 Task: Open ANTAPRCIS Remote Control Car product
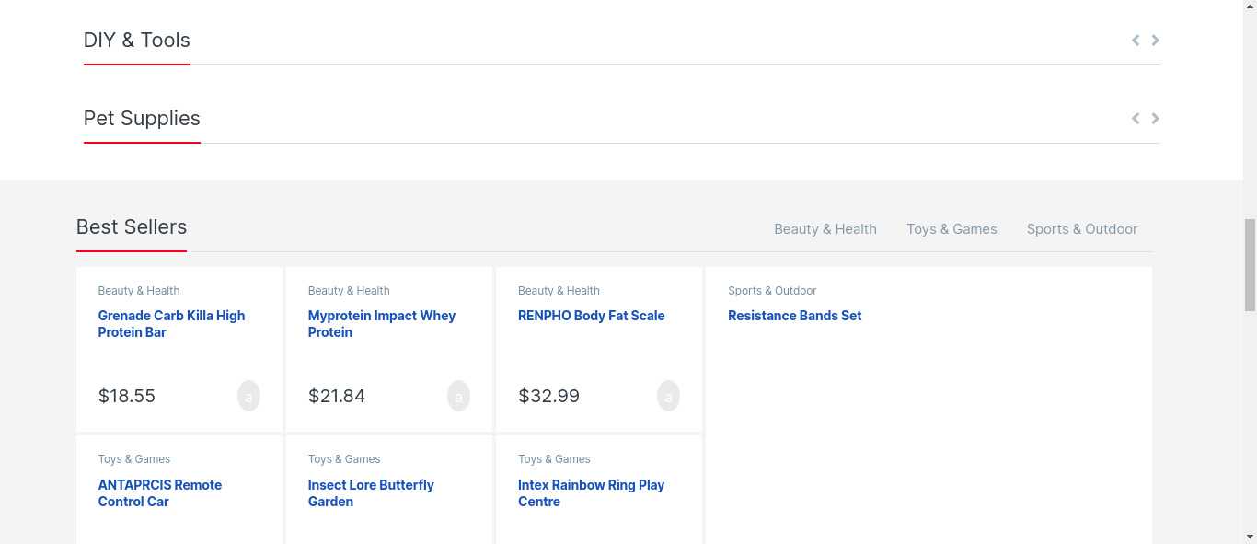pos(159,493)
